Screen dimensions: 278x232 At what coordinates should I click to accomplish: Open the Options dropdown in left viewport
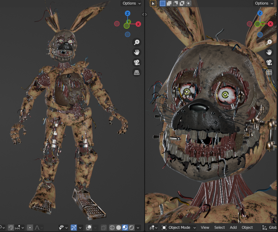(x=131, y=3)
